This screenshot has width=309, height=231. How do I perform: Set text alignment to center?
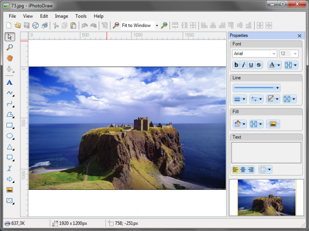243,169
